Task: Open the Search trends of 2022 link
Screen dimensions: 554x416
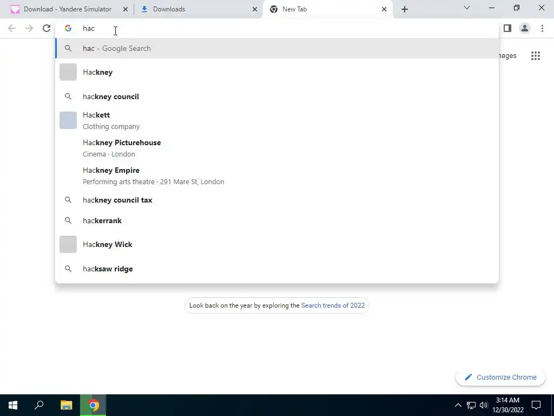Action: tap(333, 305)
